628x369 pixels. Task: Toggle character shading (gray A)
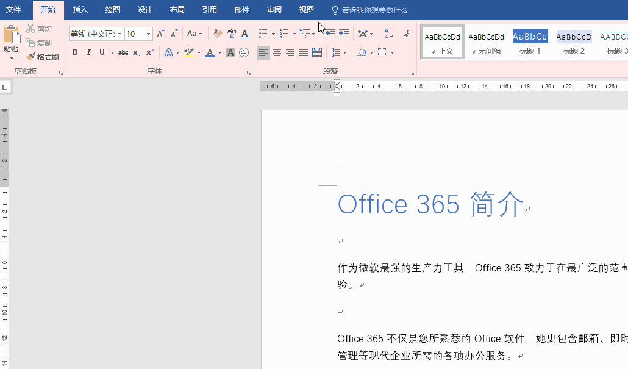point(230,52)
